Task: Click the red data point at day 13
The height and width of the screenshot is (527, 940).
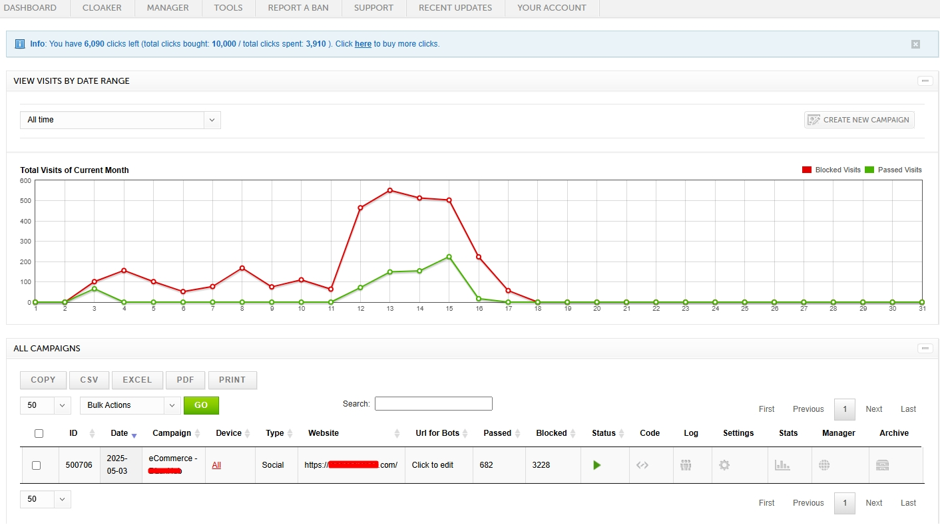Action: [390, 190]
